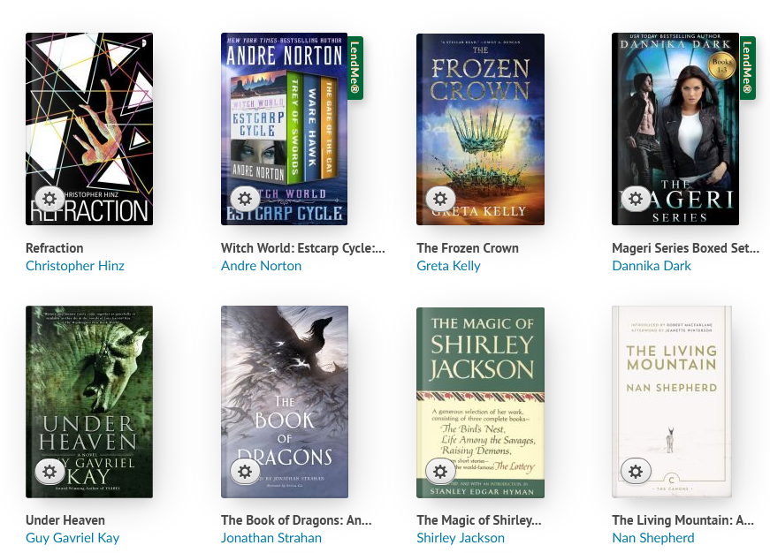Click gear icon on Under Heaven cover
The image size is (770, 553).
[x=50, y=472]
